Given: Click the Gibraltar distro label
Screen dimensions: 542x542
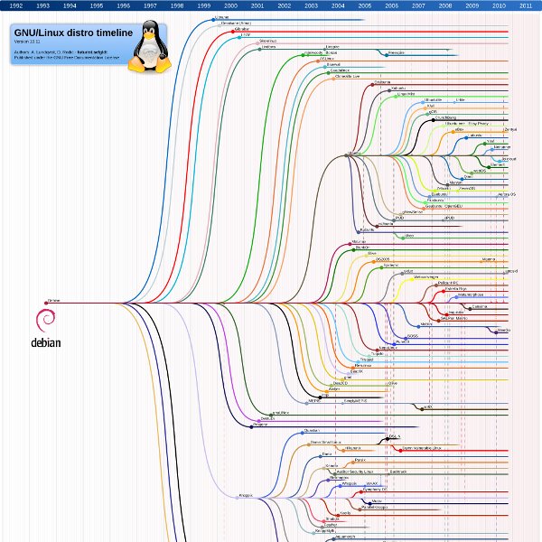Looking at the screenshot, I should [x=242, y=29].
